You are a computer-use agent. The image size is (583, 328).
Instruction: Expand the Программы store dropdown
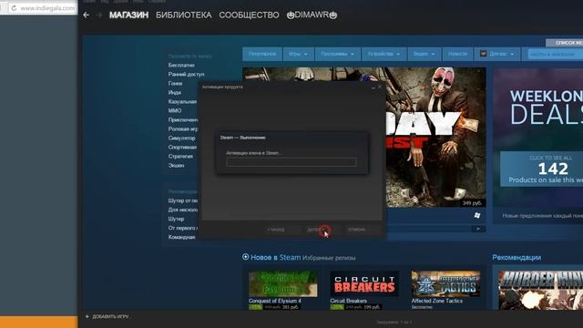coord(338,54)
